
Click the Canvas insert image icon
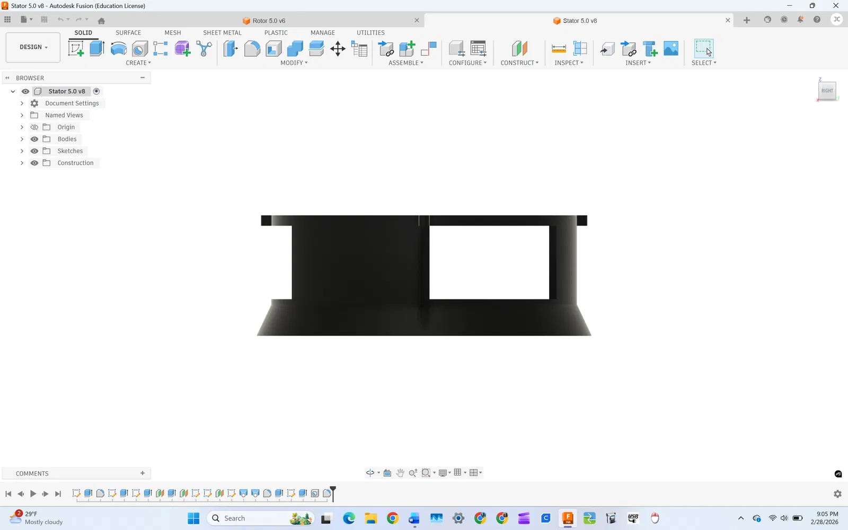coord(671,49)
